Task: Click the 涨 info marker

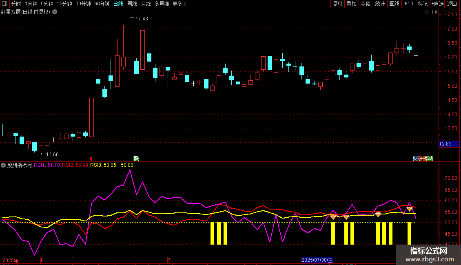Action: click(420, 158)
